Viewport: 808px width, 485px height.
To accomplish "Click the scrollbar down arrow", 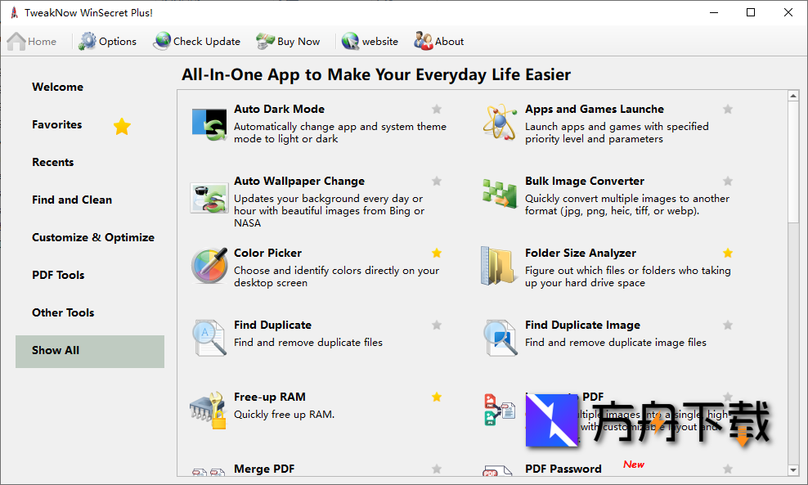I will [792, 470].
